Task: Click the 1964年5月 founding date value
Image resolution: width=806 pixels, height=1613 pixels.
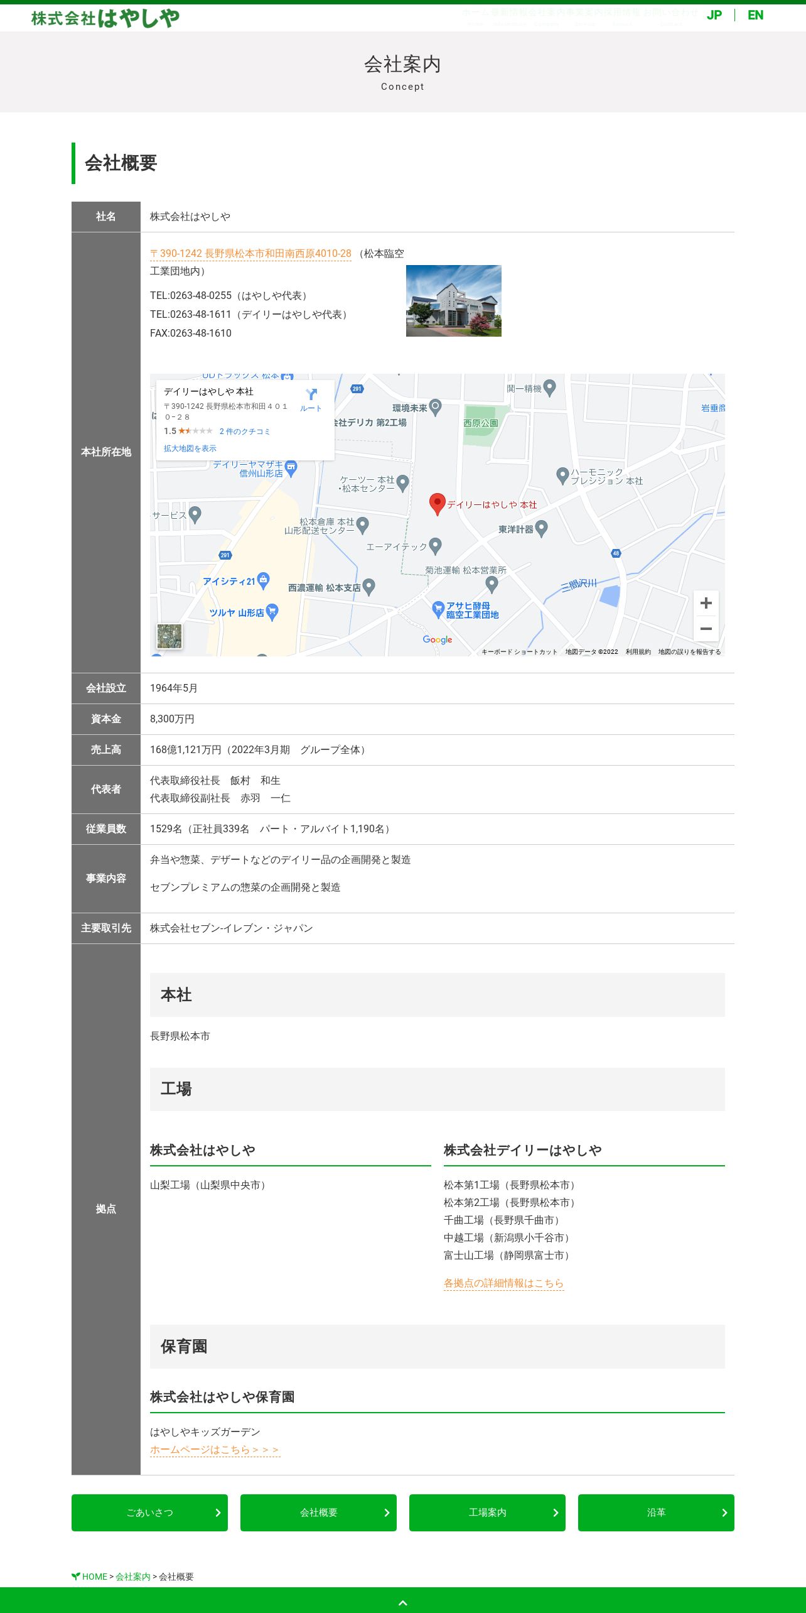Action: 174,688
